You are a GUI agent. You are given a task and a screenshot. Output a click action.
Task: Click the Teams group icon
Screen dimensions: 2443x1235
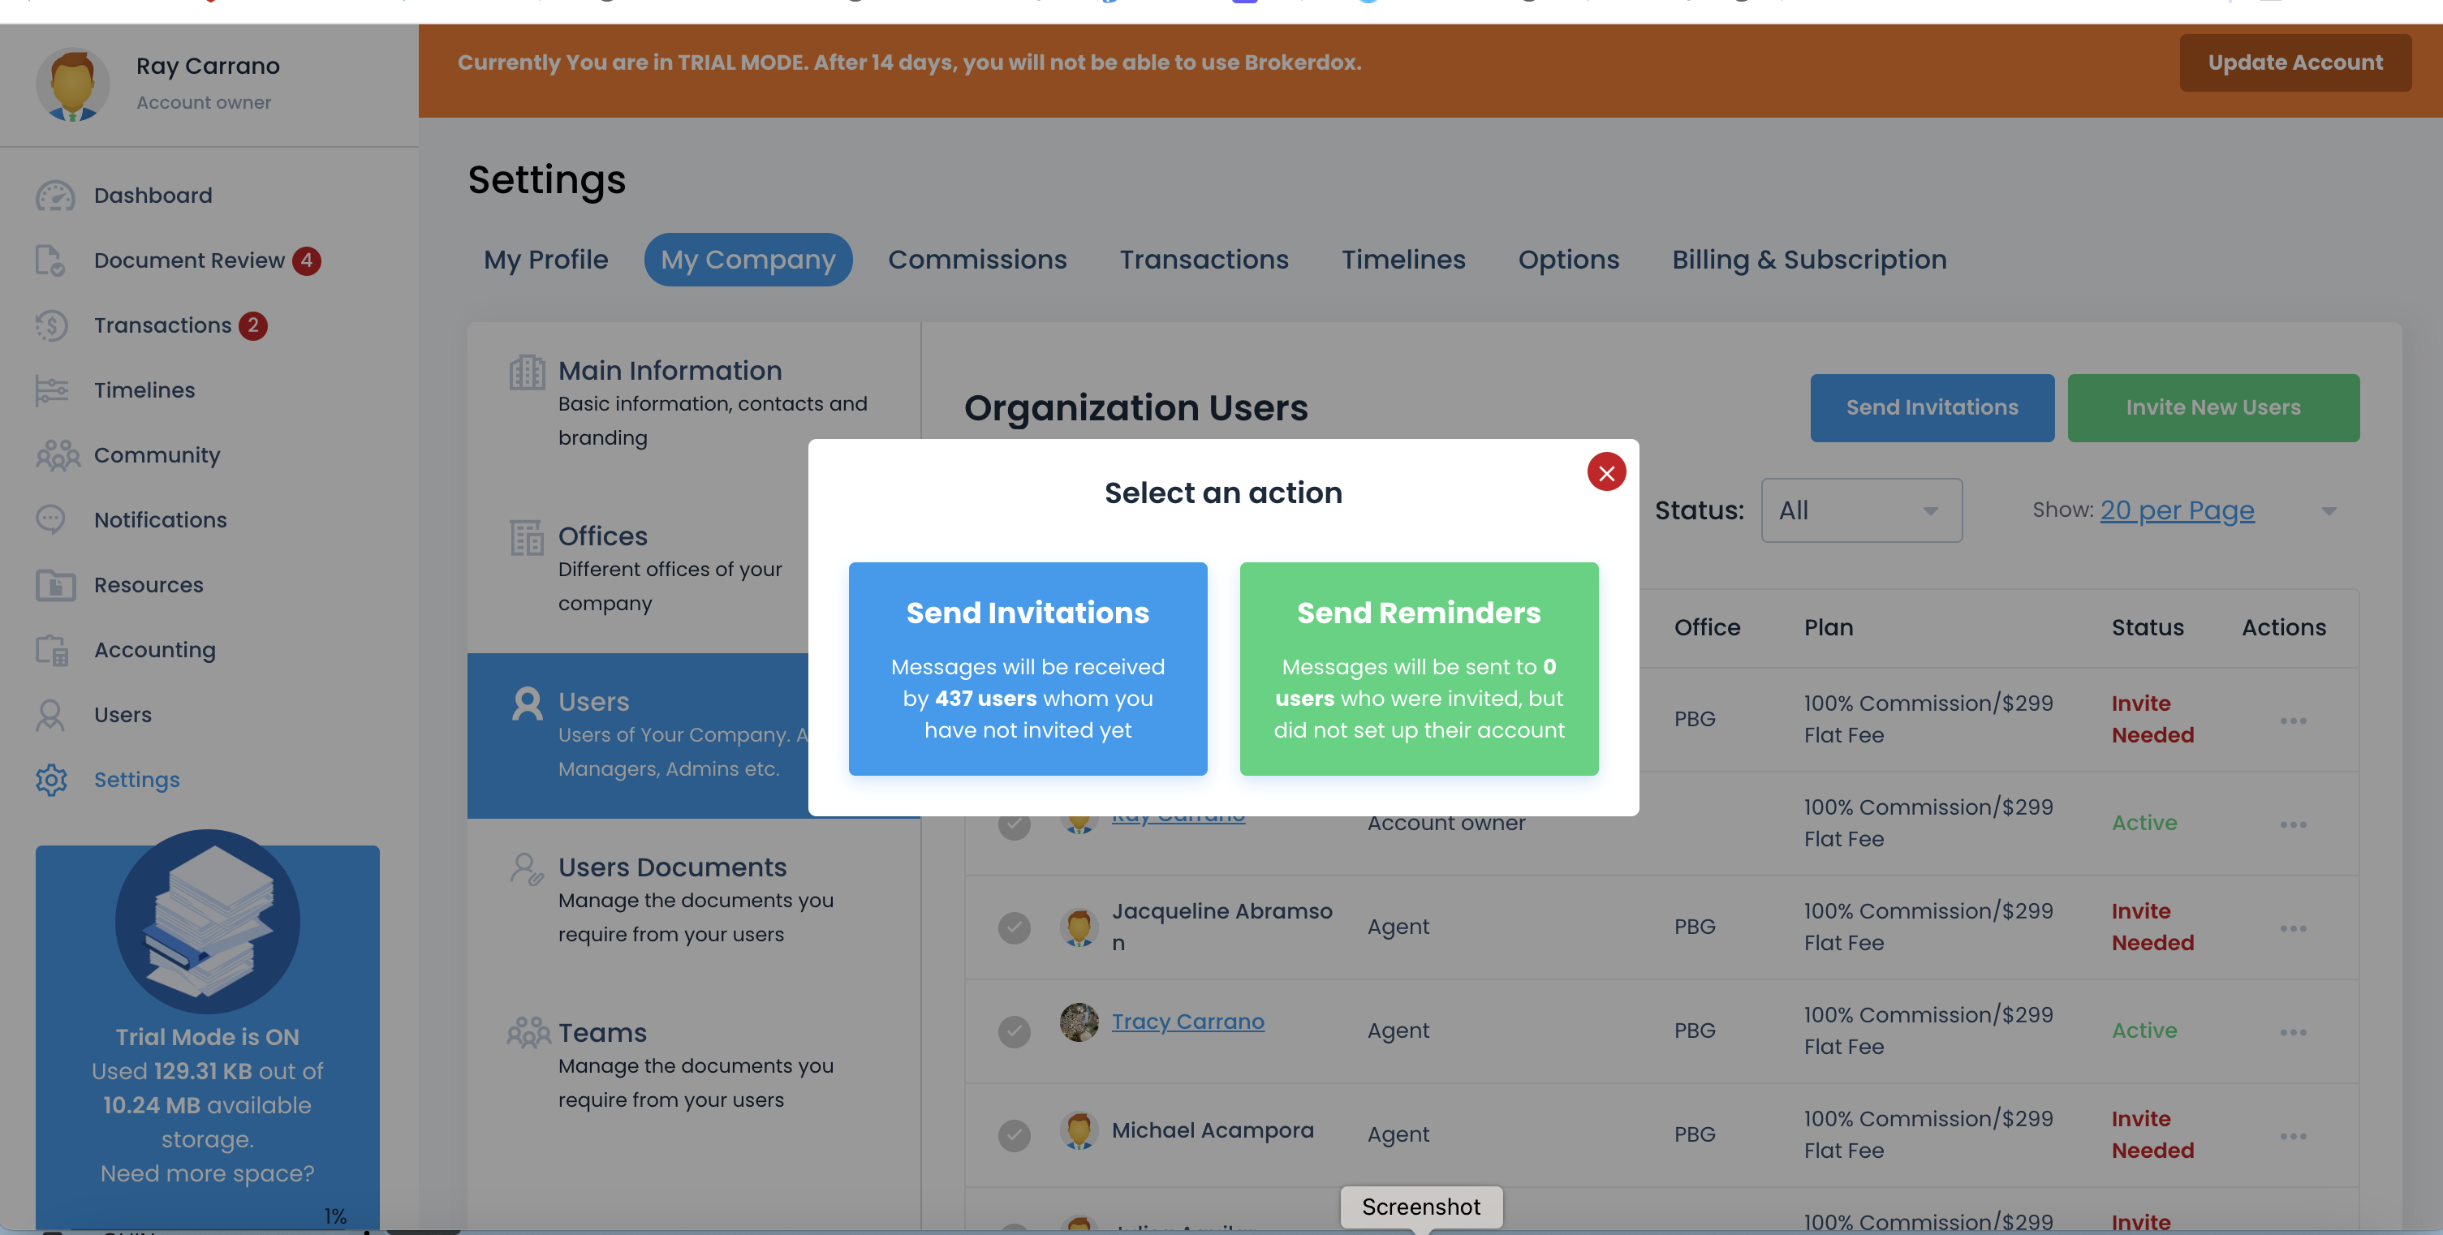coord(528,1033)
